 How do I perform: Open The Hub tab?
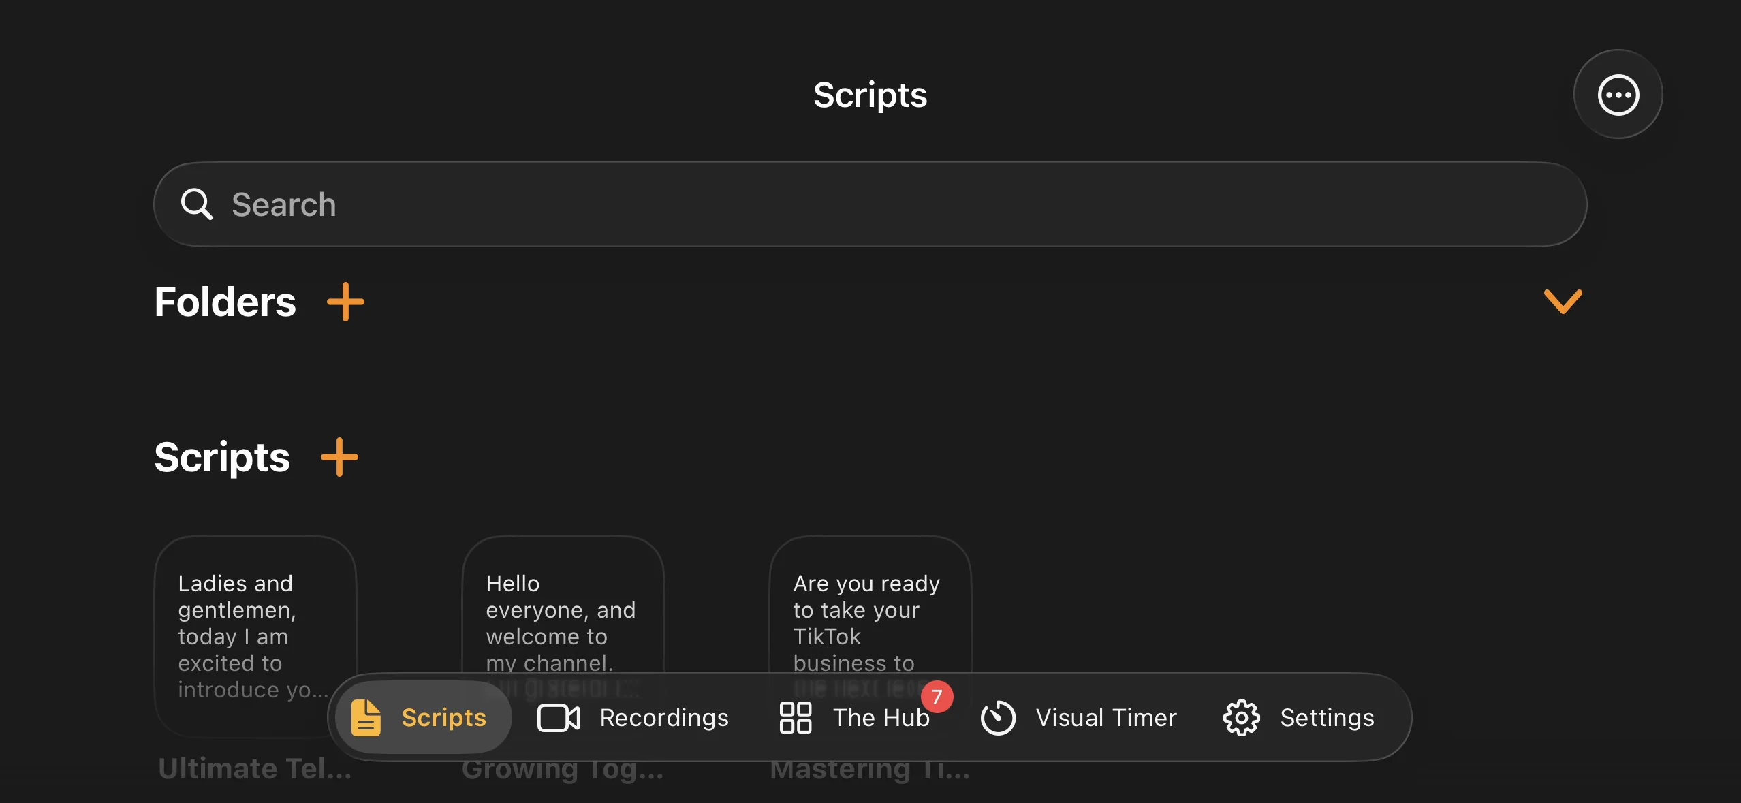pos(855,717)
